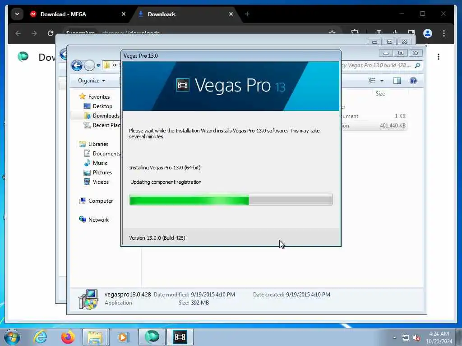Click the installer green progress bar
Viewport: 462px width, 346px height.
pos(231,200)
